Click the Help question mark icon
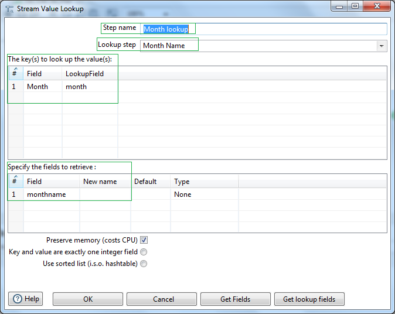 click(x=18, y=299)
